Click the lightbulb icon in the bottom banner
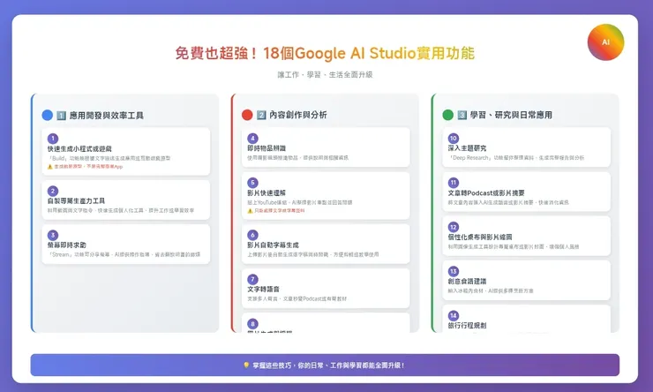Viewport: 653px width, 392px height. [x=246, y=365]
